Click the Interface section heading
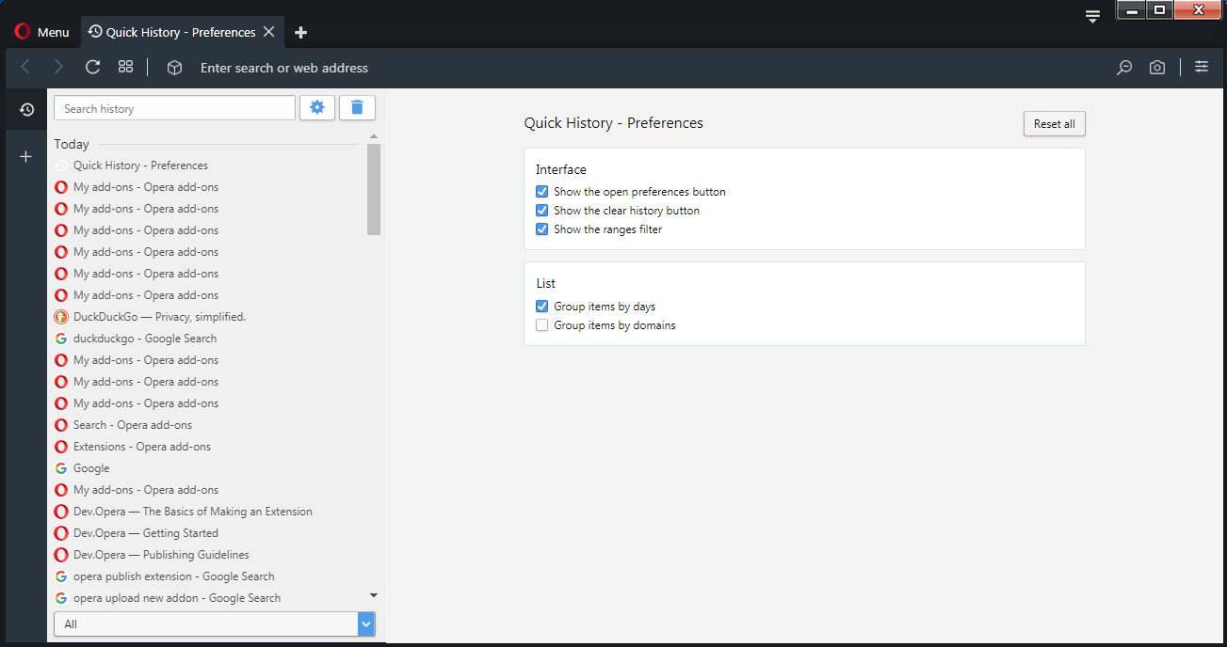Viewport: 1227px width, 647px height. pos(561,170)
